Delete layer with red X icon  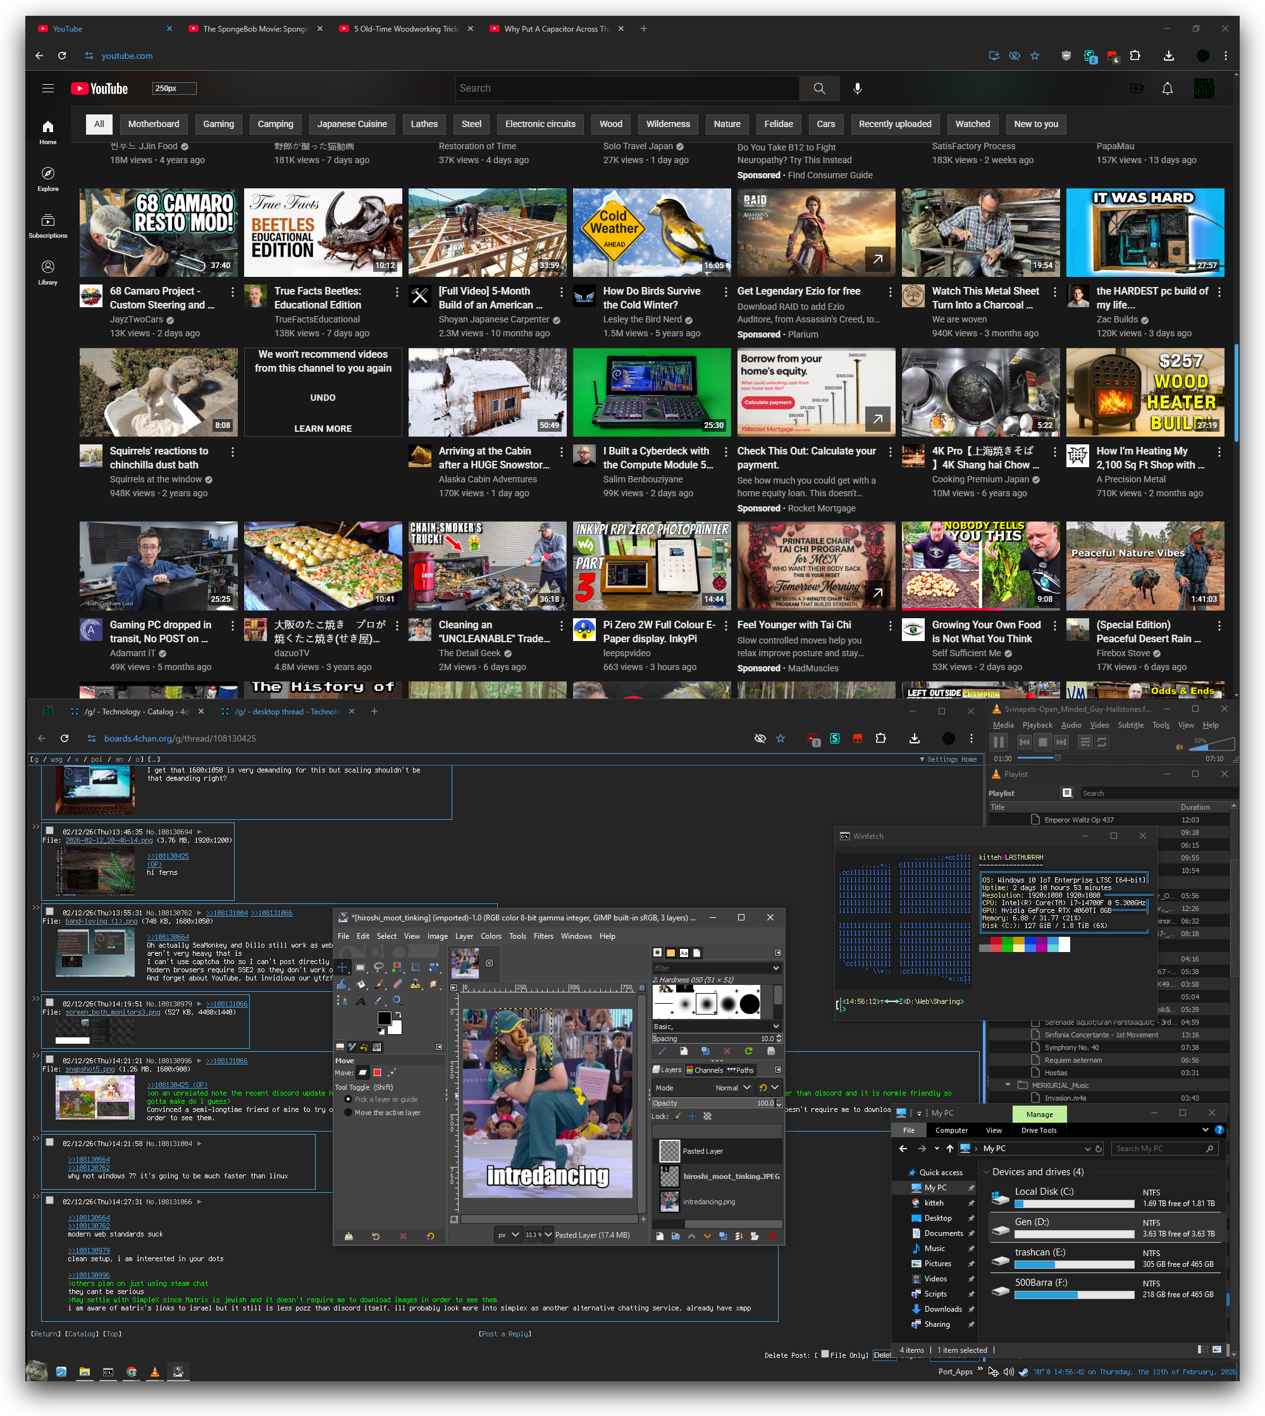click(x=772, y=1236)
